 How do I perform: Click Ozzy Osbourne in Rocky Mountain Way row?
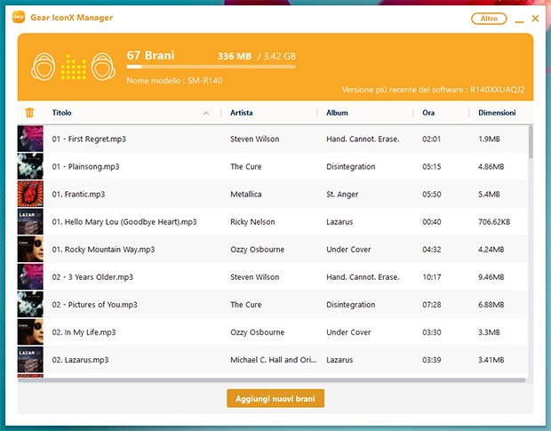point(257,250)
